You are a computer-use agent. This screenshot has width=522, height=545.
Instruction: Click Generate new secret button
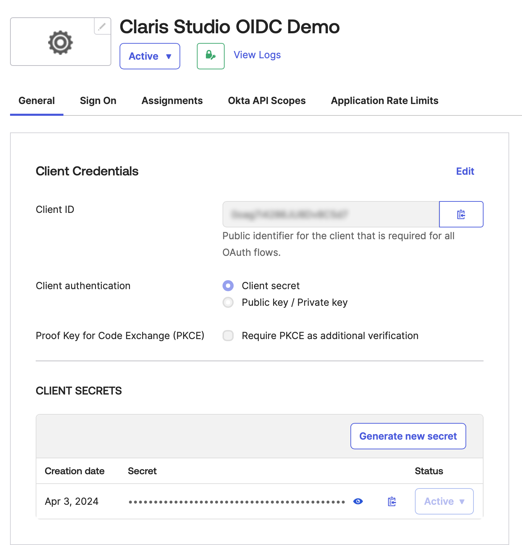(408, 436)
